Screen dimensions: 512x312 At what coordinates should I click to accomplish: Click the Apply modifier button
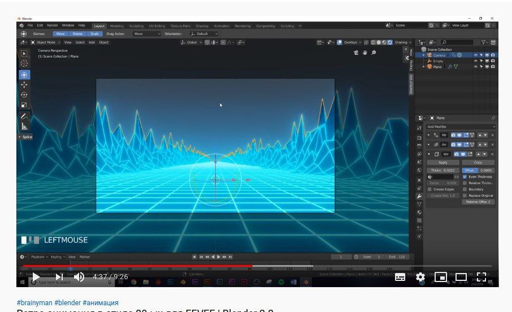(x=443, y=162)
